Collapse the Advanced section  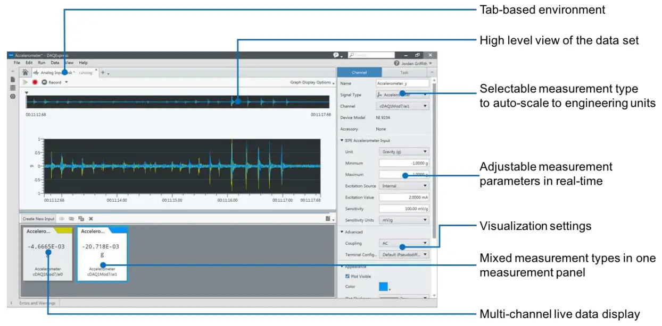[x=341, y=232]
